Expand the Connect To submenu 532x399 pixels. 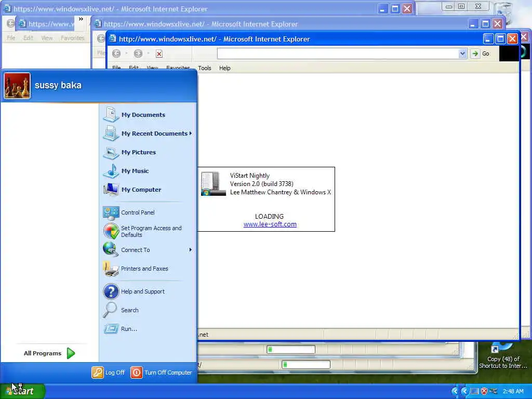(191, 250)
